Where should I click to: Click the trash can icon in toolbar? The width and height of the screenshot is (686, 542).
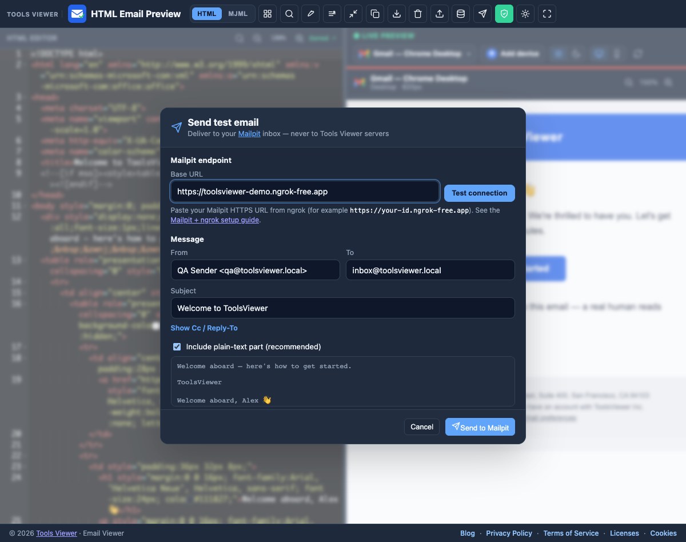point(418,14)
